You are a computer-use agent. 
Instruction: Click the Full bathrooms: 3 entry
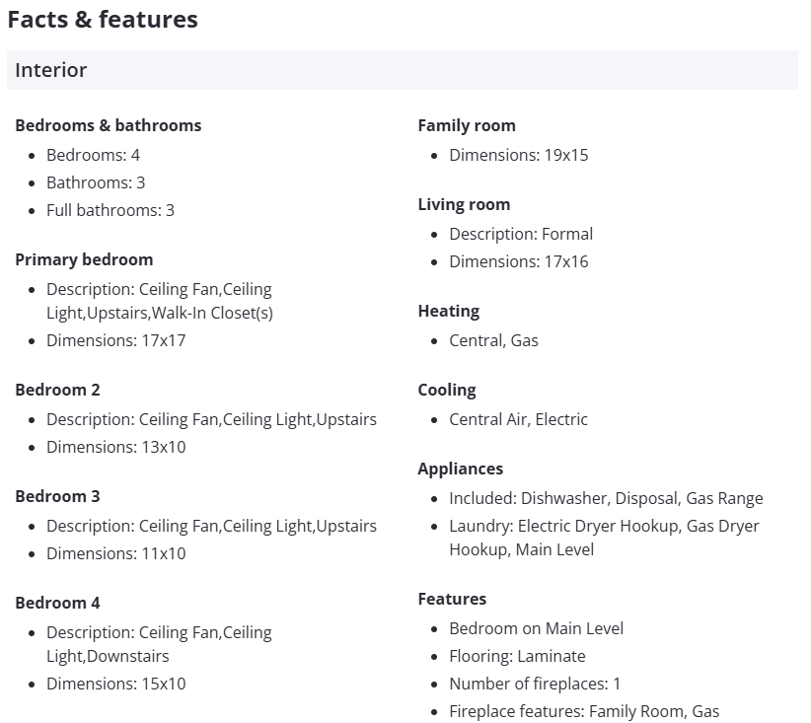click(110, 210)
